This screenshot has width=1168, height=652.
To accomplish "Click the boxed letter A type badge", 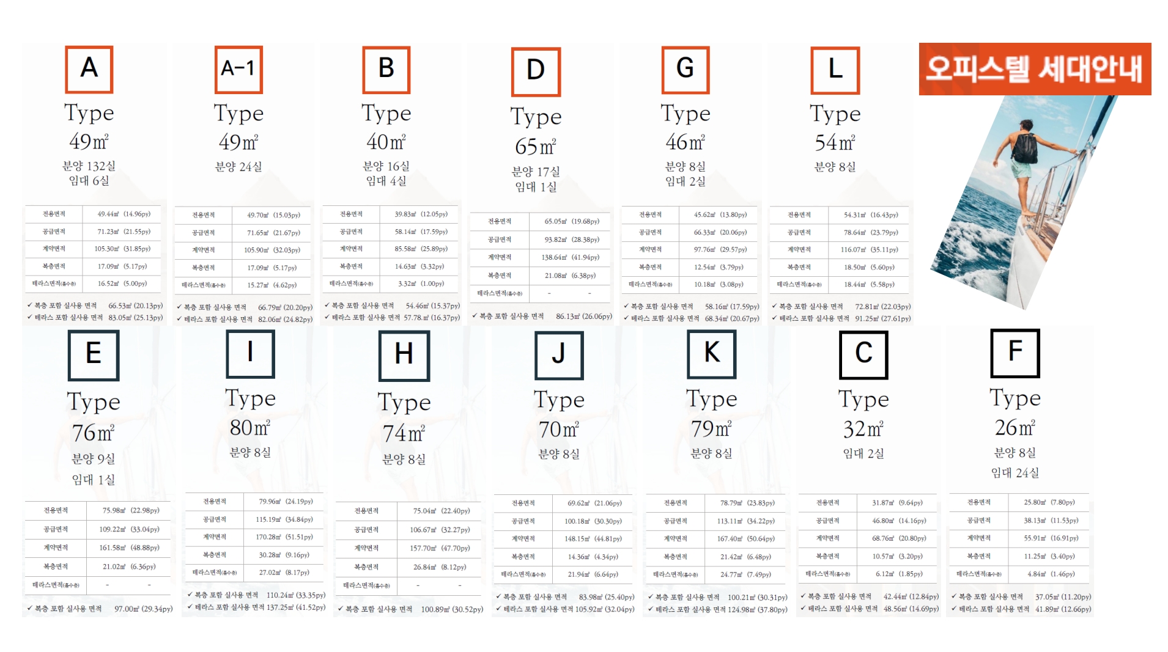I will pyautogui.click(x=89, y=69).
